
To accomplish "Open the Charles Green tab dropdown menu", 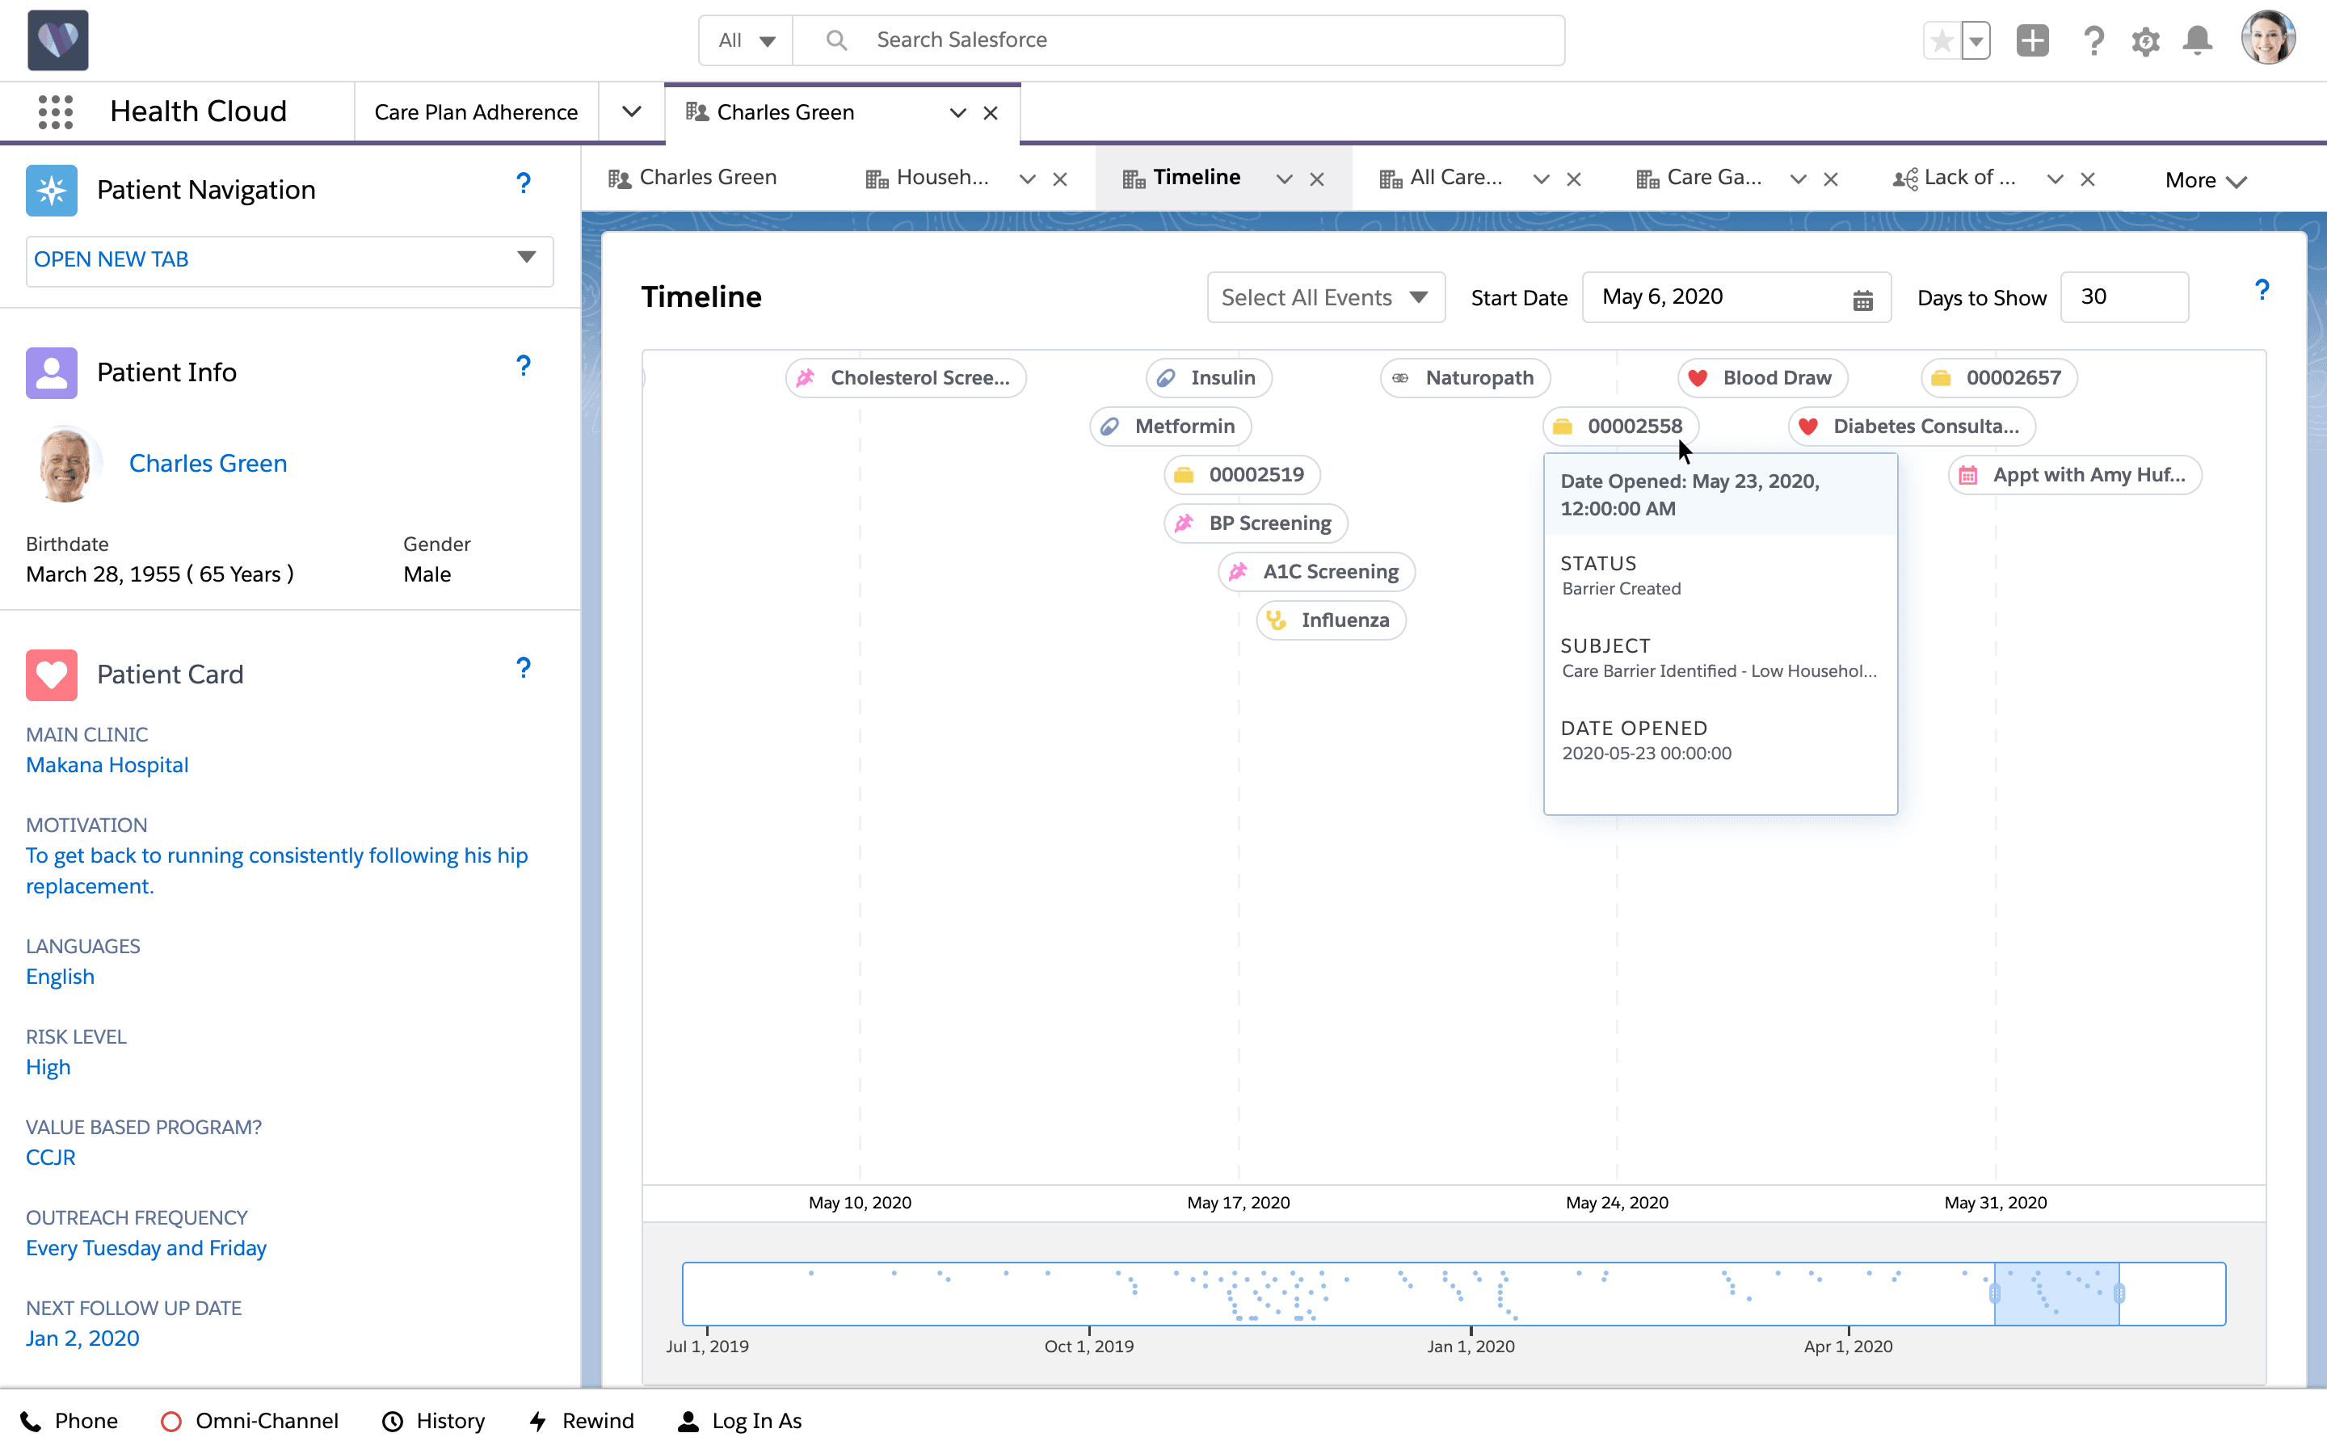I will 957,112.
